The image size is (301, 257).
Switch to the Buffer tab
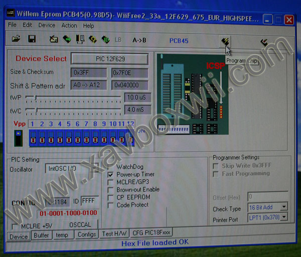pyautogui.click(x=42, y=234)
